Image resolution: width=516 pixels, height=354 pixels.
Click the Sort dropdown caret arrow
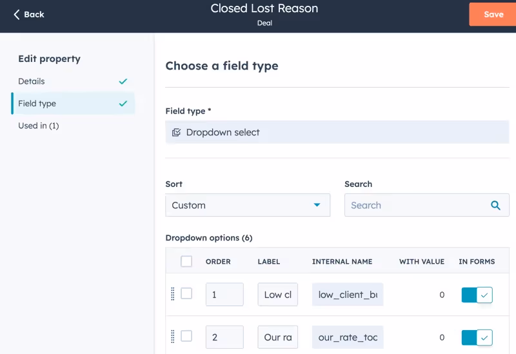tap(317, 205)
